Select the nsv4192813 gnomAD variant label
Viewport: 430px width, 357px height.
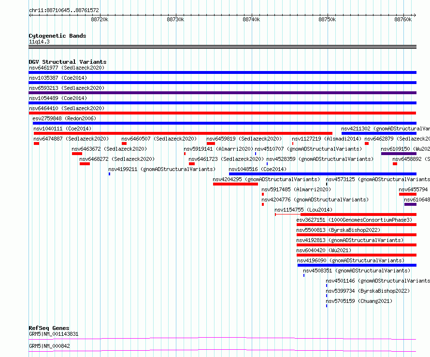[350, 240]
